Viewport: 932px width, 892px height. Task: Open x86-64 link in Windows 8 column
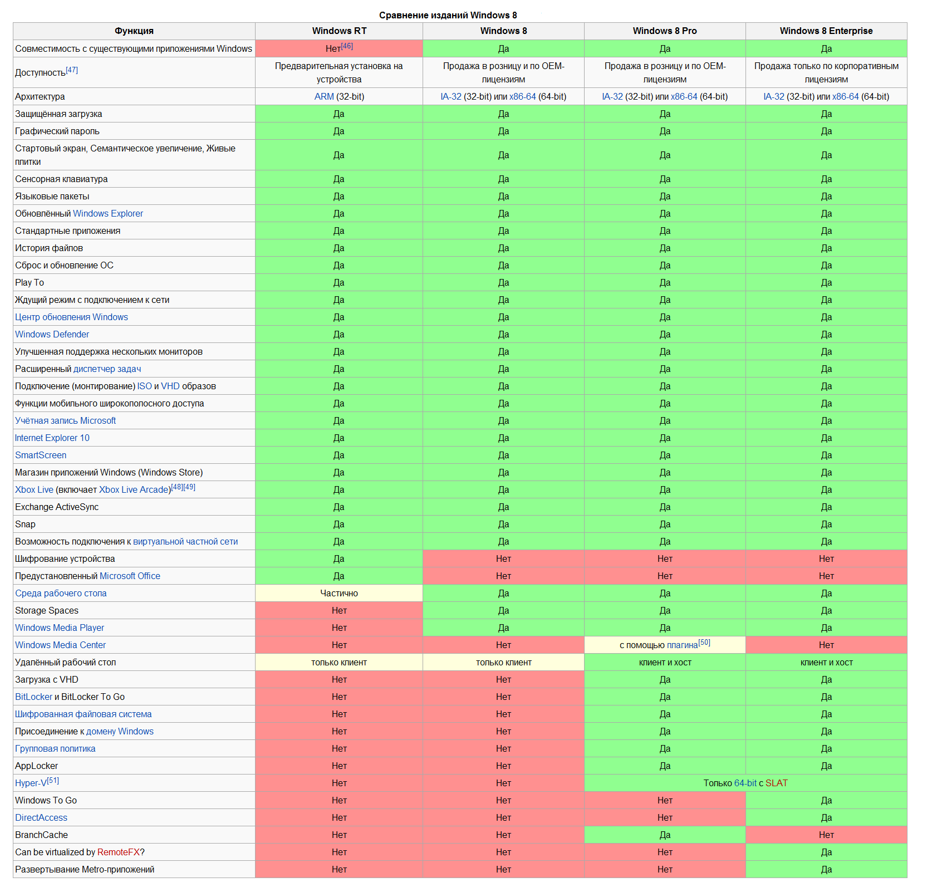tap(522, 96)
